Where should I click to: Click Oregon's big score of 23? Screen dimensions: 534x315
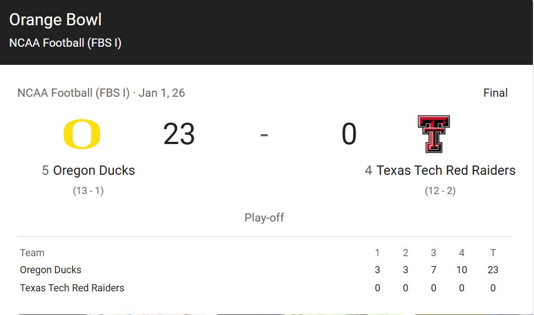click(179, 134)
